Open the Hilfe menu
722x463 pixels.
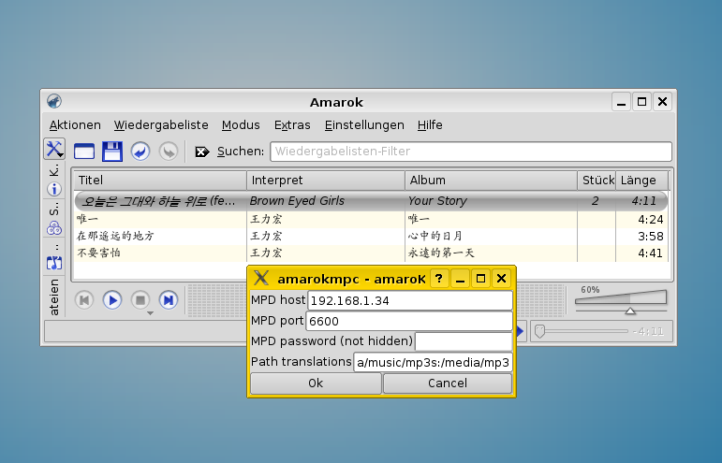[x=430, y=125]
